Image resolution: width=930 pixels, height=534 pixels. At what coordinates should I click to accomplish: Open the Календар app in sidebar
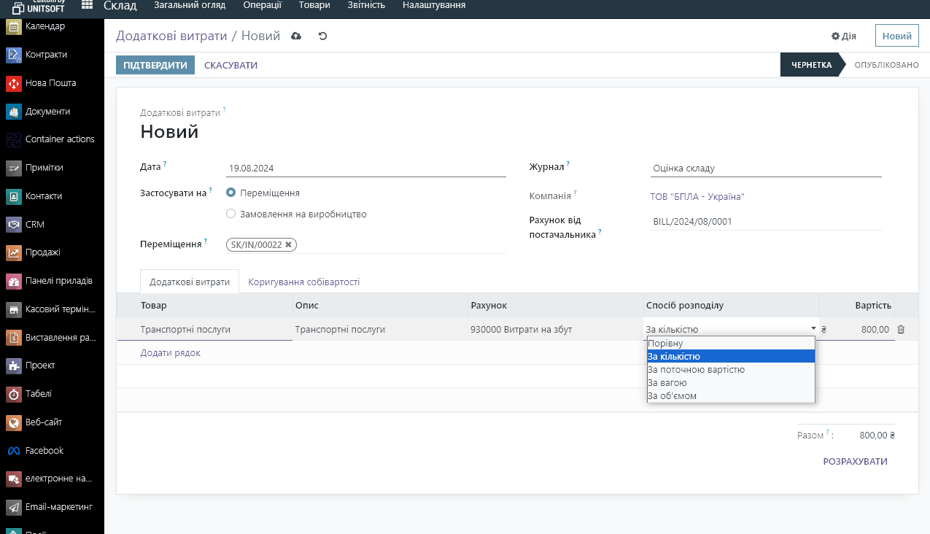44,27
